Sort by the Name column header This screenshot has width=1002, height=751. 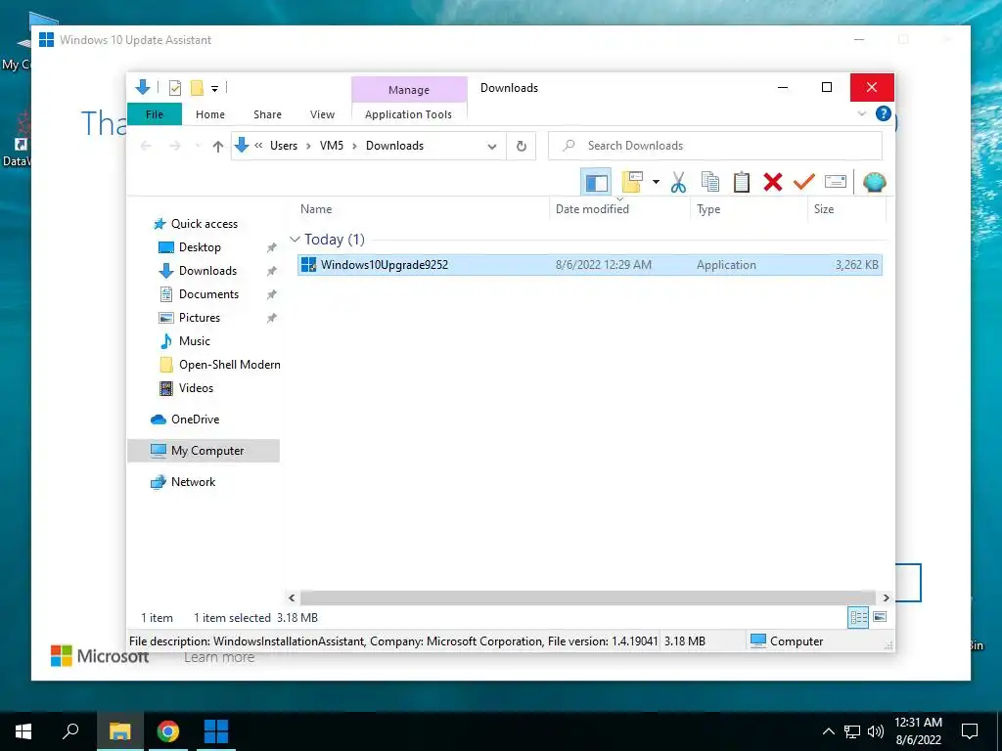point(423,209)
